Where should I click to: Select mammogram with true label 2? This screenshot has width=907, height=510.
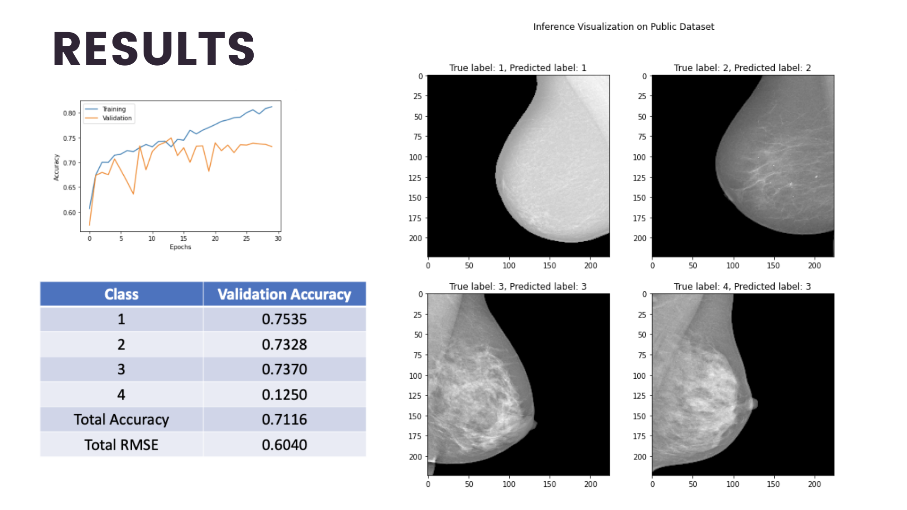[x=743, y=166]
